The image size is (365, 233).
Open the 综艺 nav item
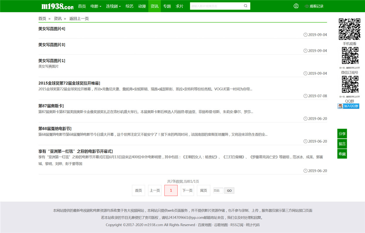coord(130,6)
